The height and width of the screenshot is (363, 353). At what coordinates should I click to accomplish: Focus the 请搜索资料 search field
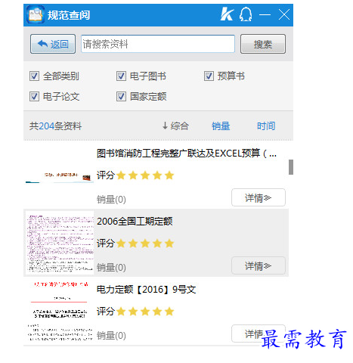pos(158,44)
